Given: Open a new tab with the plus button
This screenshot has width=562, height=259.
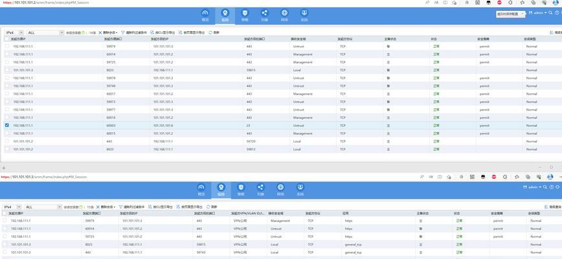Looking at the screenshot, I should (4, 168).
